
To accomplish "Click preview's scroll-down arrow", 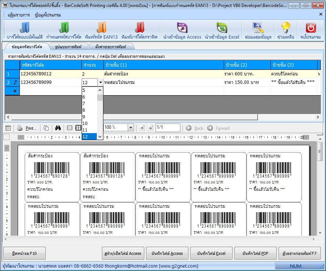I will point(320,233).
